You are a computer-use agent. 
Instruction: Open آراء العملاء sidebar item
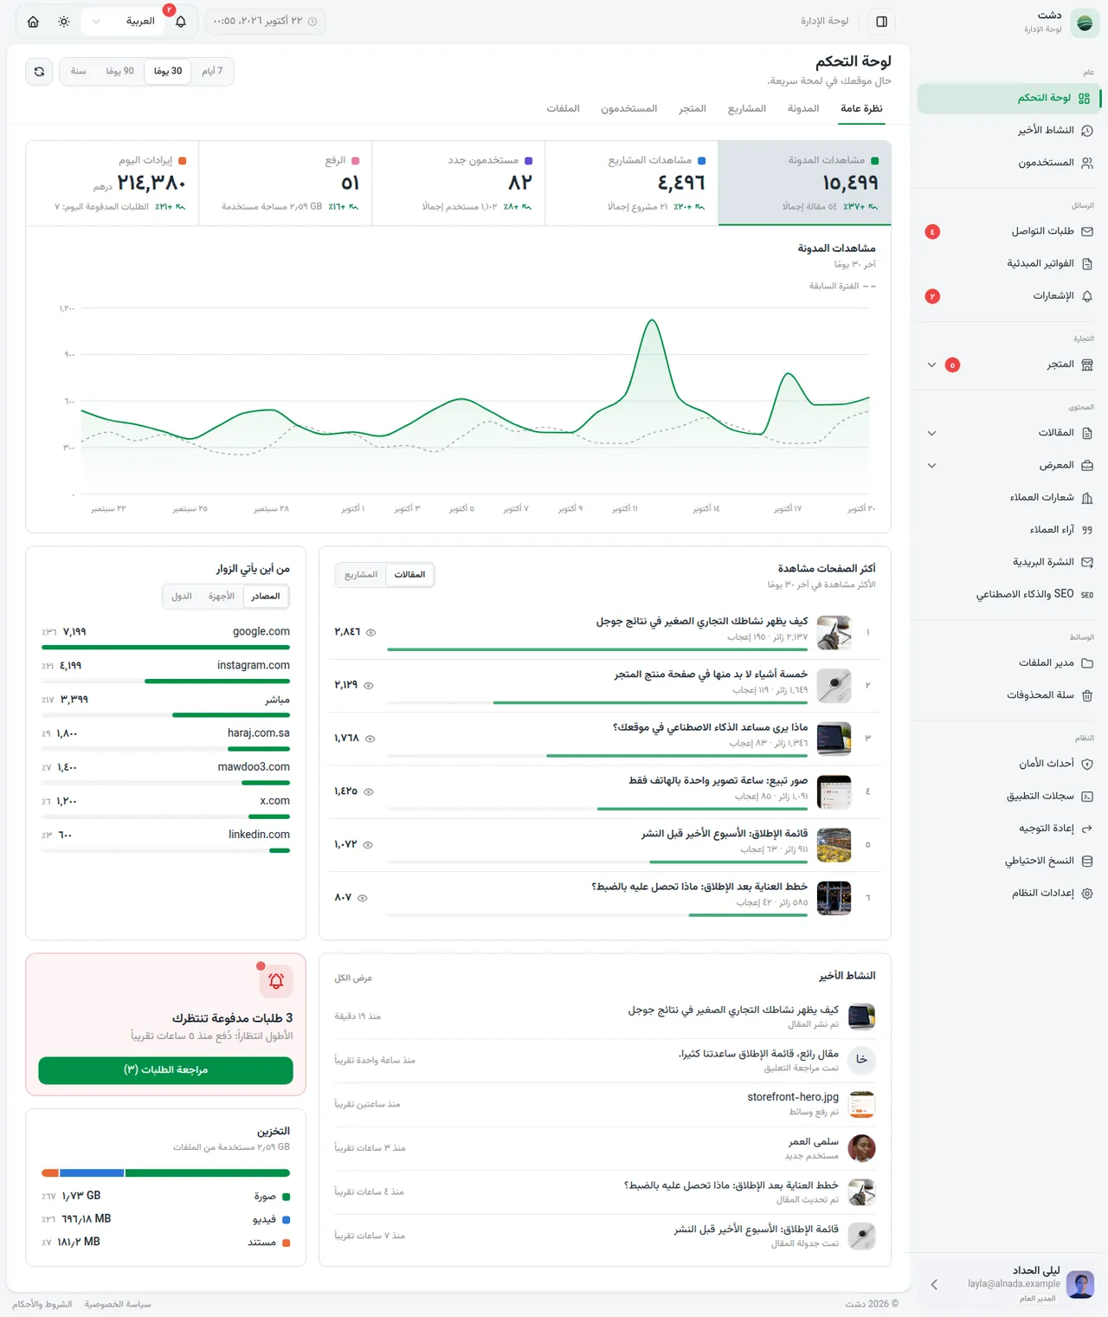[1009, 530]
